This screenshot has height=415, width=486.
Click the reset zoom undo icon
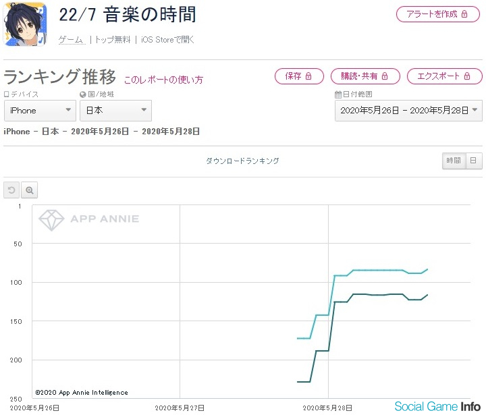coord(11,190)
